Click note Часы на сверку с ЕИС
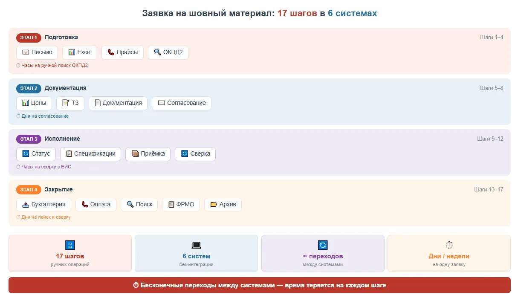518x295 pixels. [43, 167]
